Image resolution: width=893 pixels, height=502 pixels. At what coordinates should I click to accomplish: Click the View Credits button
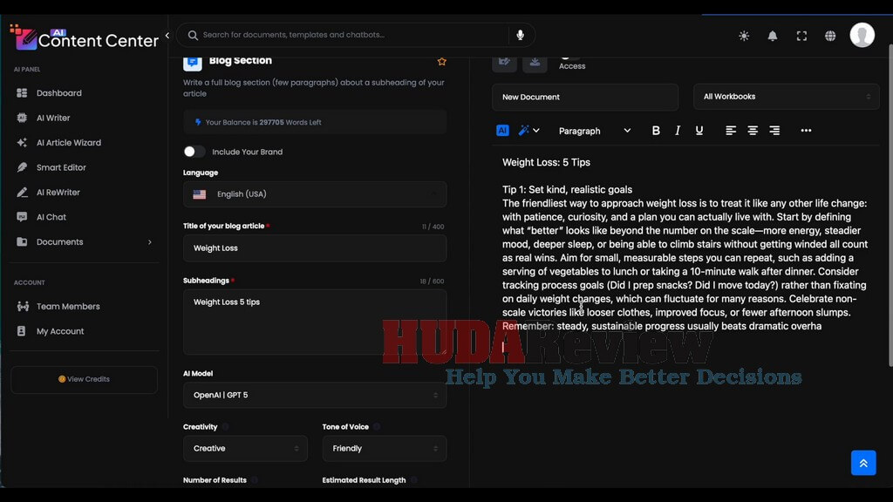coord(84,379)
